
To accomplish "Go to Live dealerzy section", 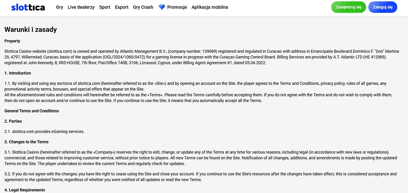I will [81, 7].
